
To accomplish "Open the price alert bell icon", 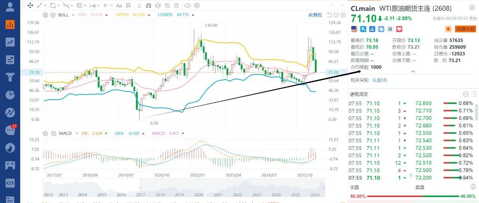I will tap(448, 29).
